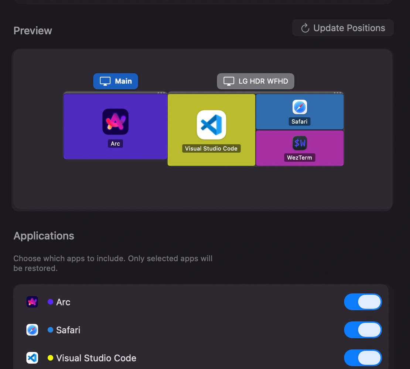Screen dimensions: 410x369
Task: Click the Arc app icon in preview
Action: (x=115, y=122)
